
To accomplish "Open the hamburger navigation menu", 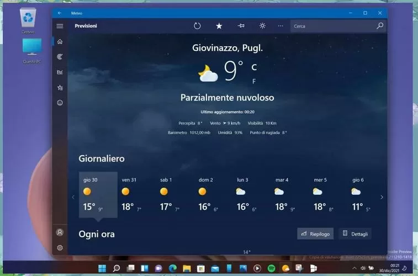I will tap(60, 26).
